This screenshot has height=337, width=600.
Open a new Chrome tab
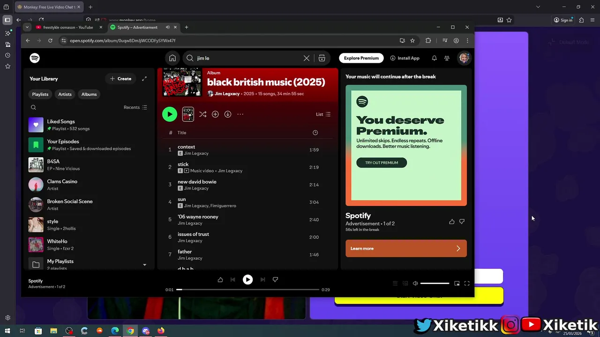coord(187,27)
